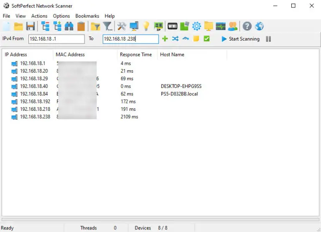Click the IPv4 From address field
The width and height of the screenshot is (321, 232).
point(56,39)
